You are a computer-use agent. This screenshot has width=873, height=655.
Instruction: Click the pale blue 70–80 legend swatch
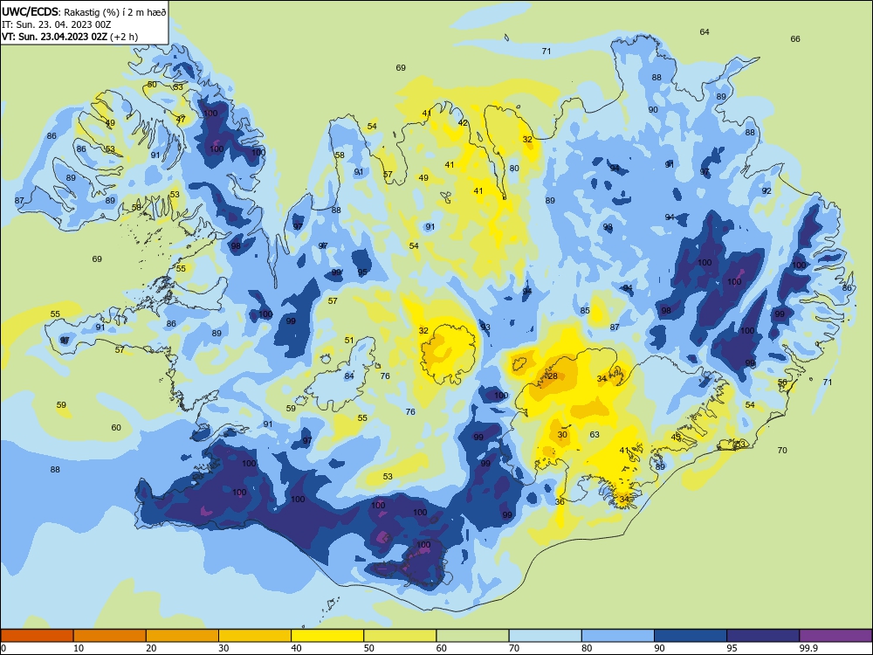545,636
